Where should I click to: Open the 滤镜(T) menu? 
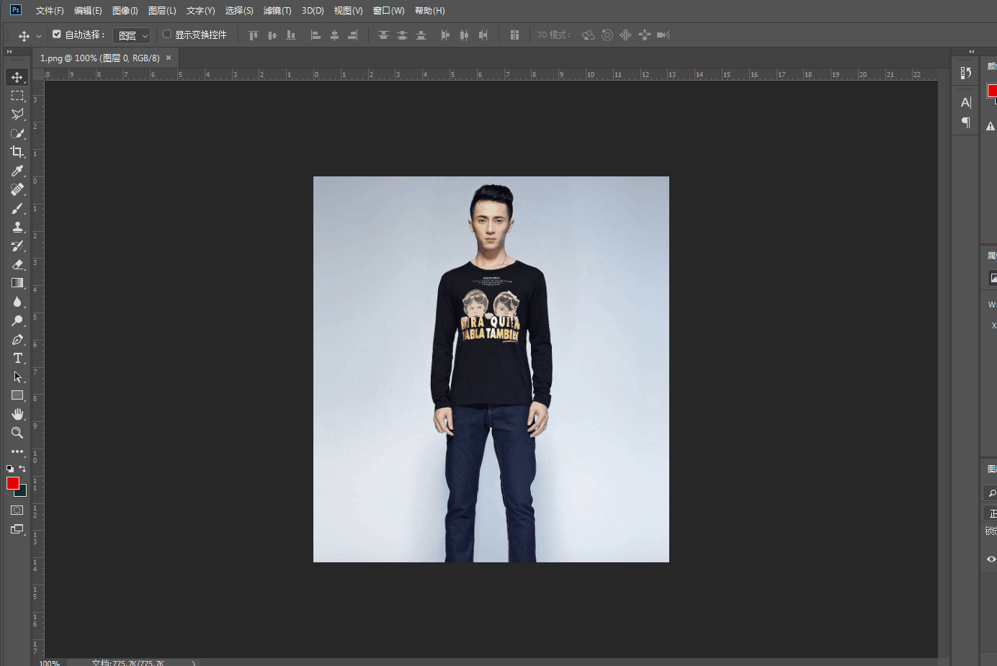coord(277,11)
